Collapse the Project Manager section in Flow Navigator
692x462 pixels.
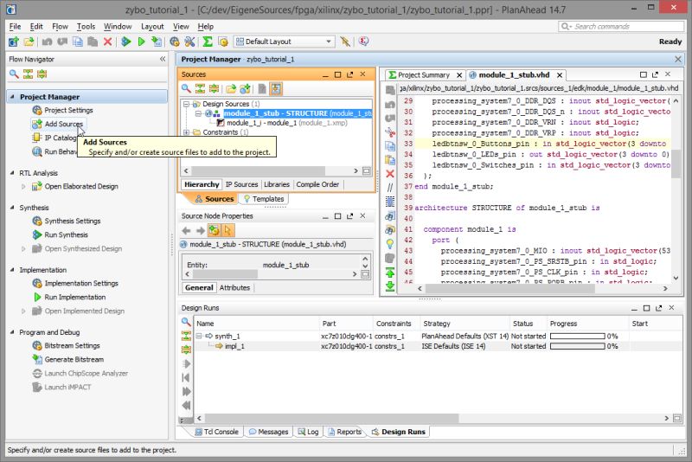pyautogui.click(x=12, y=97)
